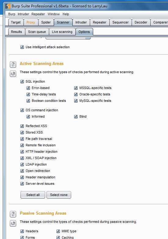Open the Burp menu
The width and height of the screenshot is (168, 239).
click(12, 14)
